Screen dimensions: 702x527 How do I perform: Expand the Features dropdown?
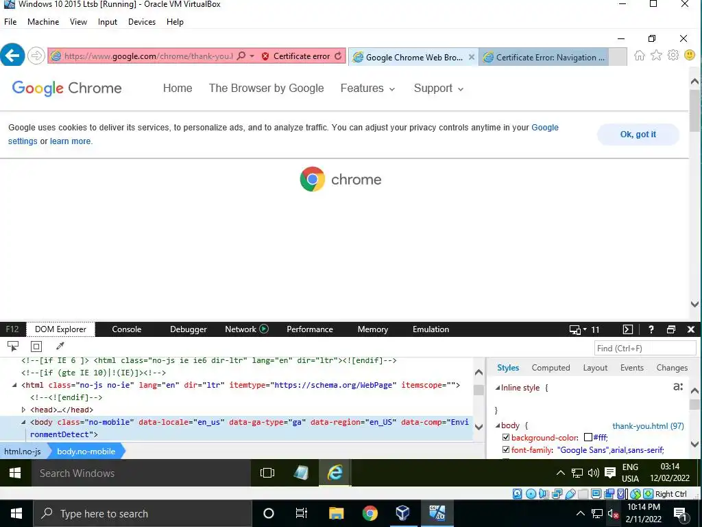[x=367, y=89]
